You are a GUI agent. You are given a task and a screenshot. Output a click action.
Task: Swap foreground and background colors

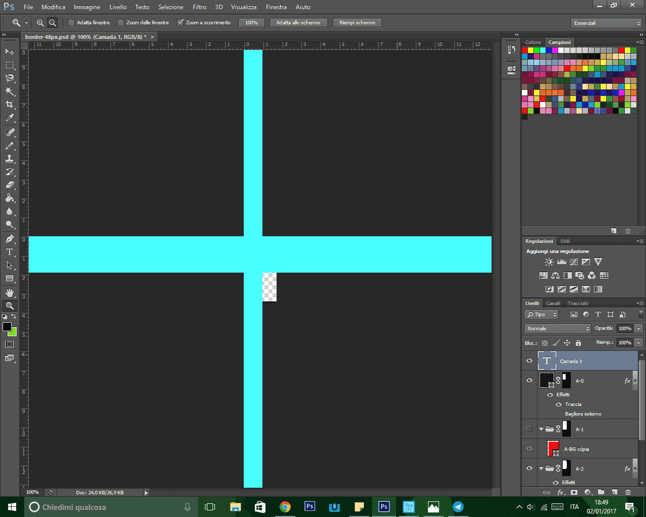pos(14,317)
